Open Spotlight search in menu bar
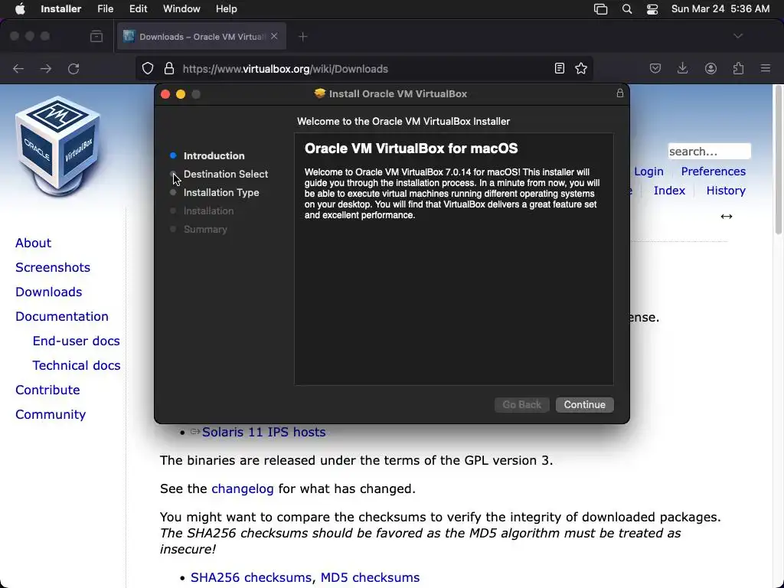Image resolution: width=784 pixels, height=588 pixels. 627,9
